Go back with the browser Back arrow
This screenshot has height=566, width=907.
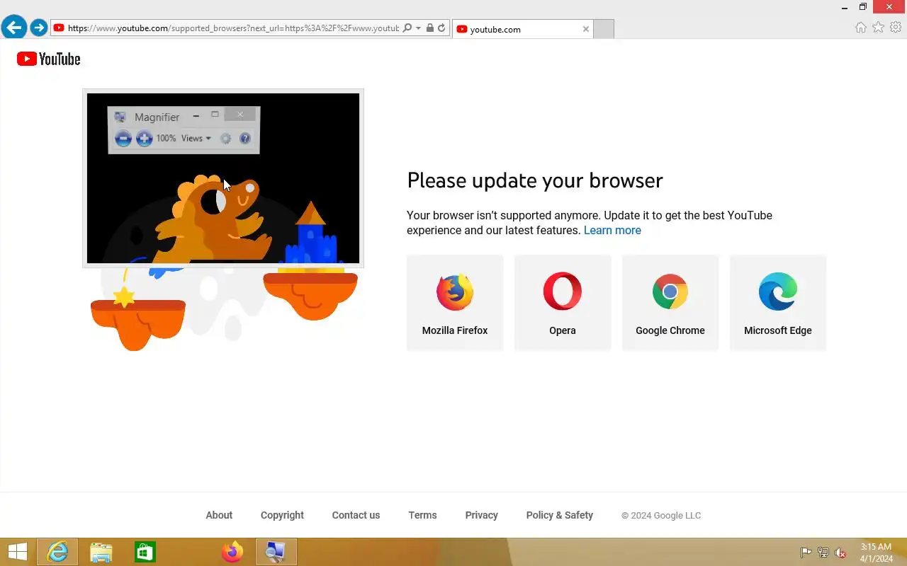coord(13,28)
